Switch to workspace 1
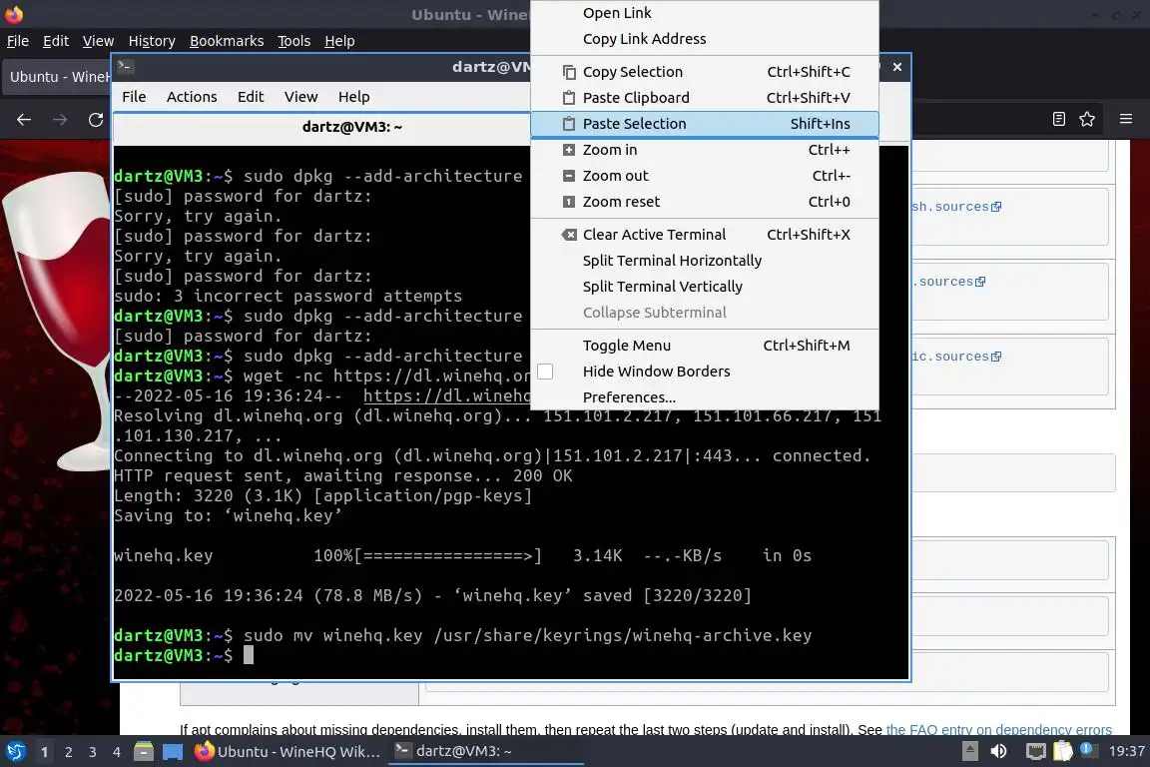The height and width of the screenshot is (767, 1150). tap(45, 752)
